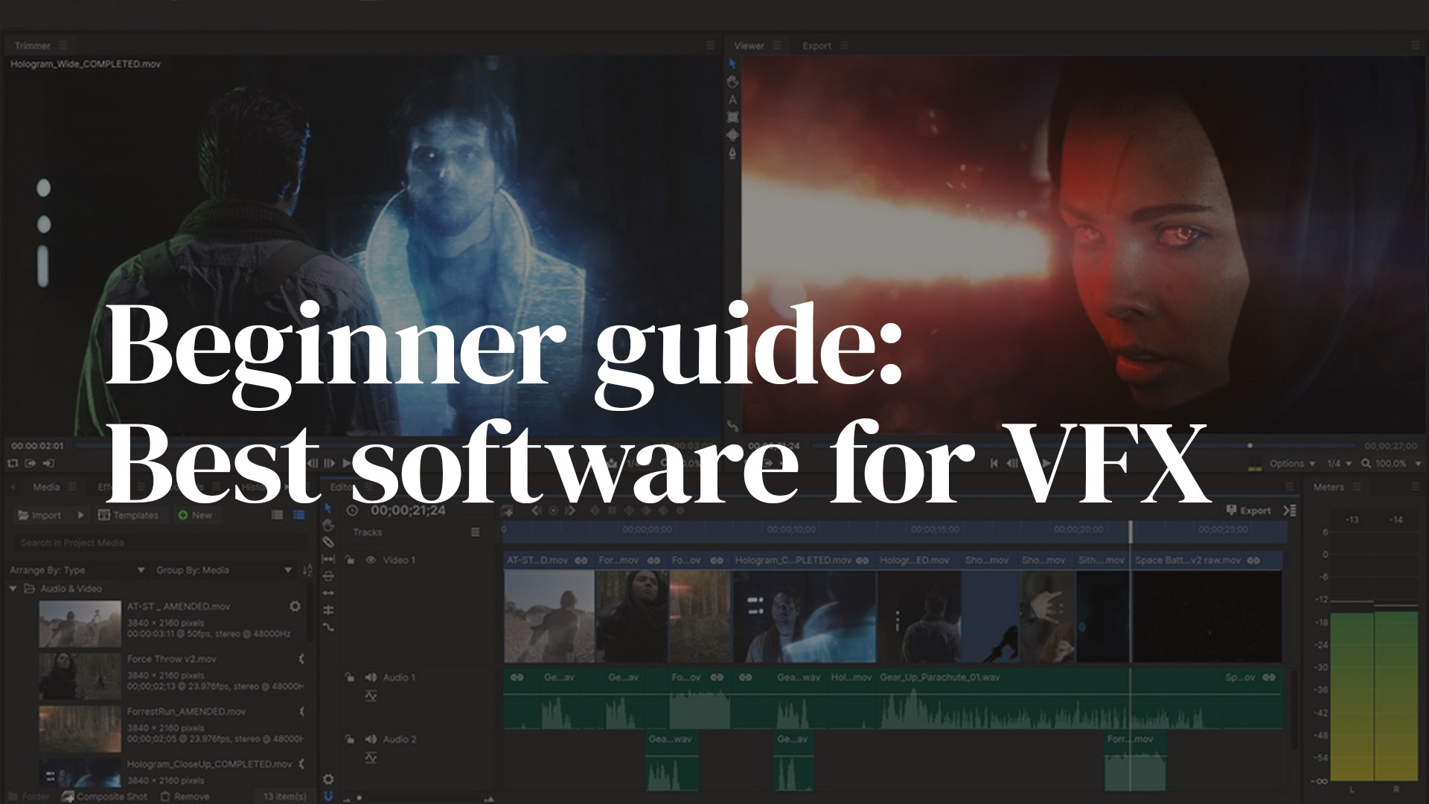Select the Hand tool in the Viewer toolbar

tap(732, 82)
